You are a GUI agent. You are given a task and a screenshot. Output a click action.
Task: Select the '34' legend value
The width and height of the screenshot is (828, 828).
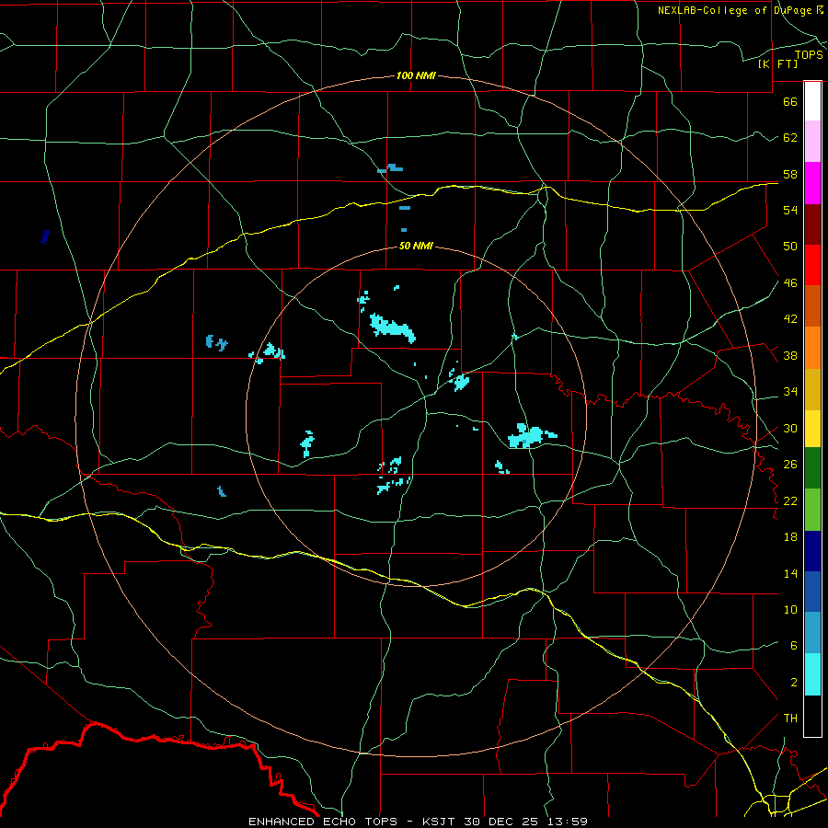coord(790,392)
